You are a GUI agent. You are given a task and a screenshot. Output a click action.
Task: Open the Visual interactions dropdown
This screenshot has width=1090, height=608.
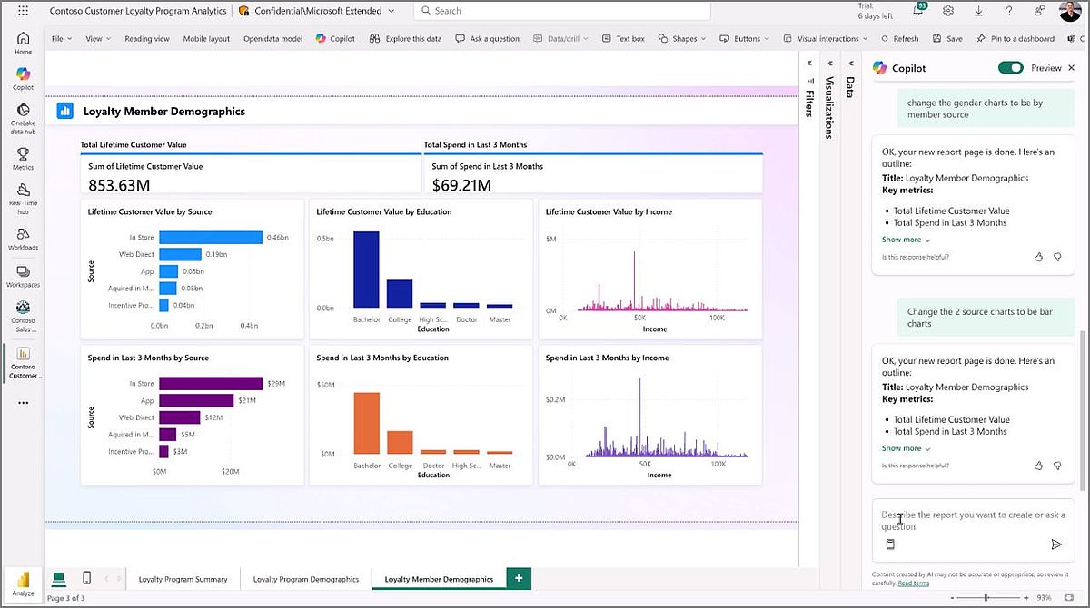coord(826,39)
